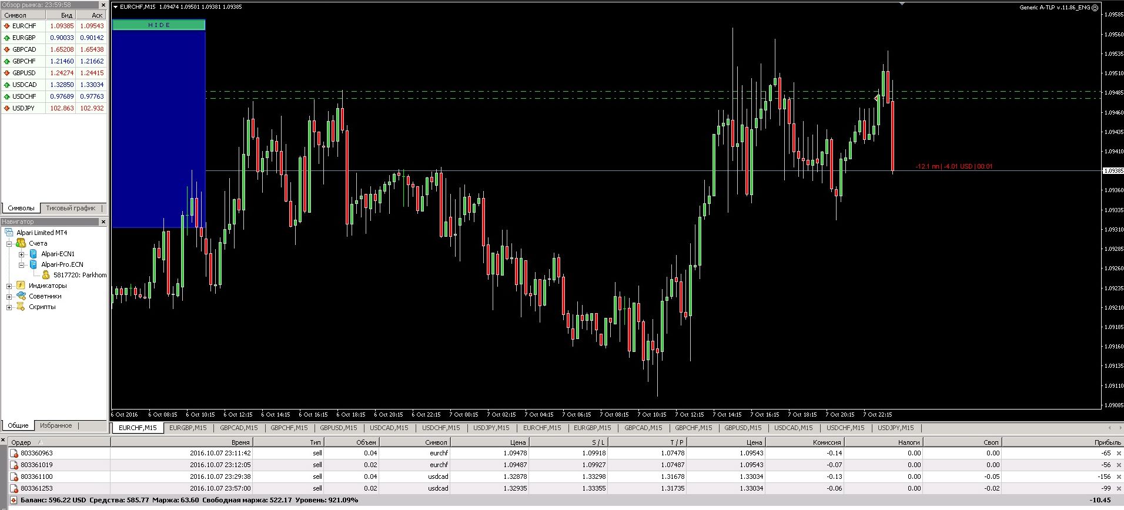Viewport: 1124px width, 510px height.
Task: Switch to the Тиковый график tab
Action: point(71,208)
